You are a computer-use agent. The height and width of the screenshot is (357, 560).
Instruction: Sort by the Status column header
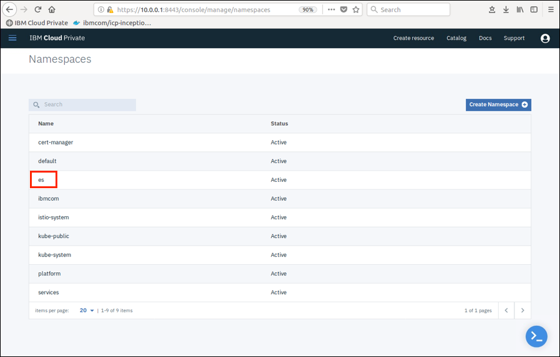pos(279,123)
